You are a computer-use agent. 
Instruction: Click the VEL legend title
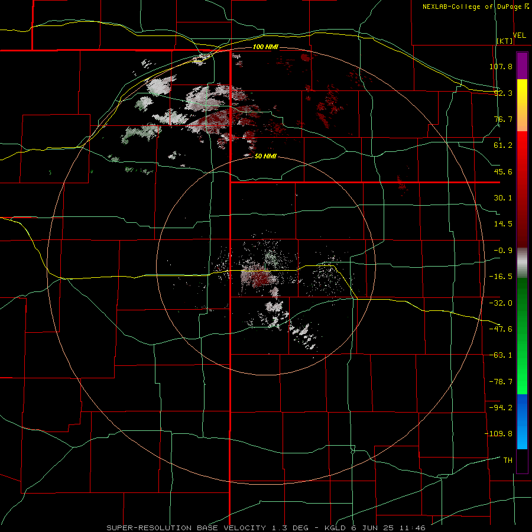(x=519, y=35)
